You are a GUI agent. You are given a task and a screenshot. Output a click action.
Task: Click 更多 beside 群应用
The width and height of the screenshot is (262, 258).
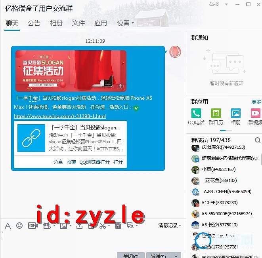[x=256, y=102]
